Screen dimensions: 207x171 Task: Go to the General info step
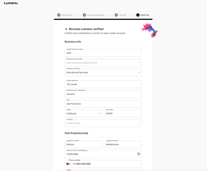click(x=67, y=15)
